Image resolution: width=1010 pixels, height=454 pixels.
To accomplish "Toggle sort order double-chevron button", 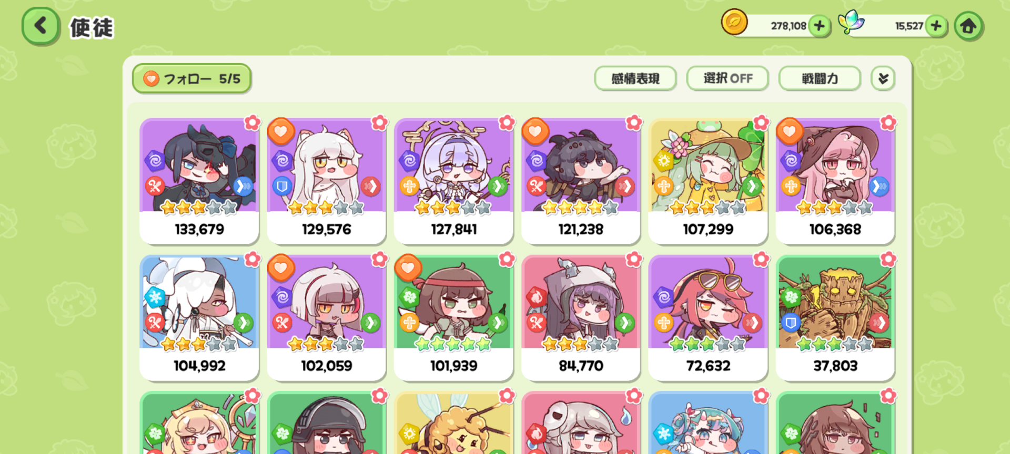I will point(883,78).
